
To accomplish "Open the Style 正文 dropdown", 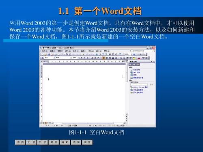I will point(54,58).
